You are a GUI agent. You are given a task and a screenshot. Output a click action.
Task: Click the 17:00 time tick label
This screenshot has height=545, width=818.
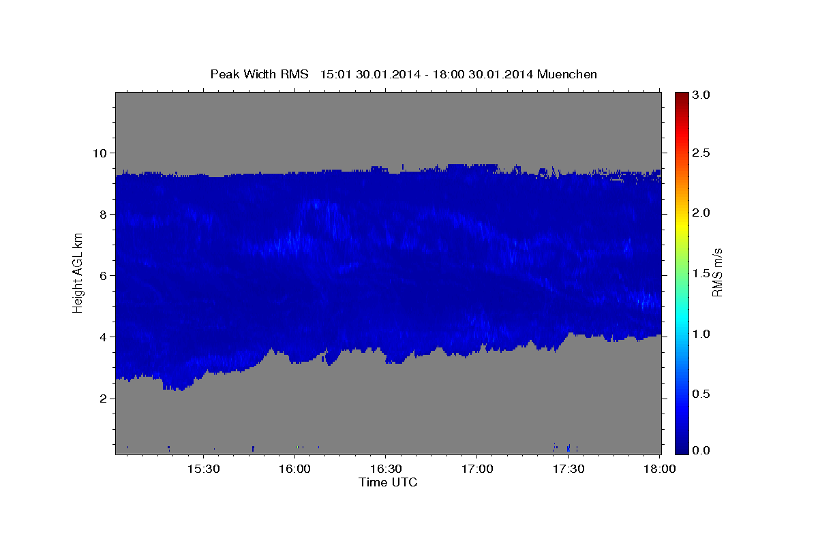pos(476,469)
